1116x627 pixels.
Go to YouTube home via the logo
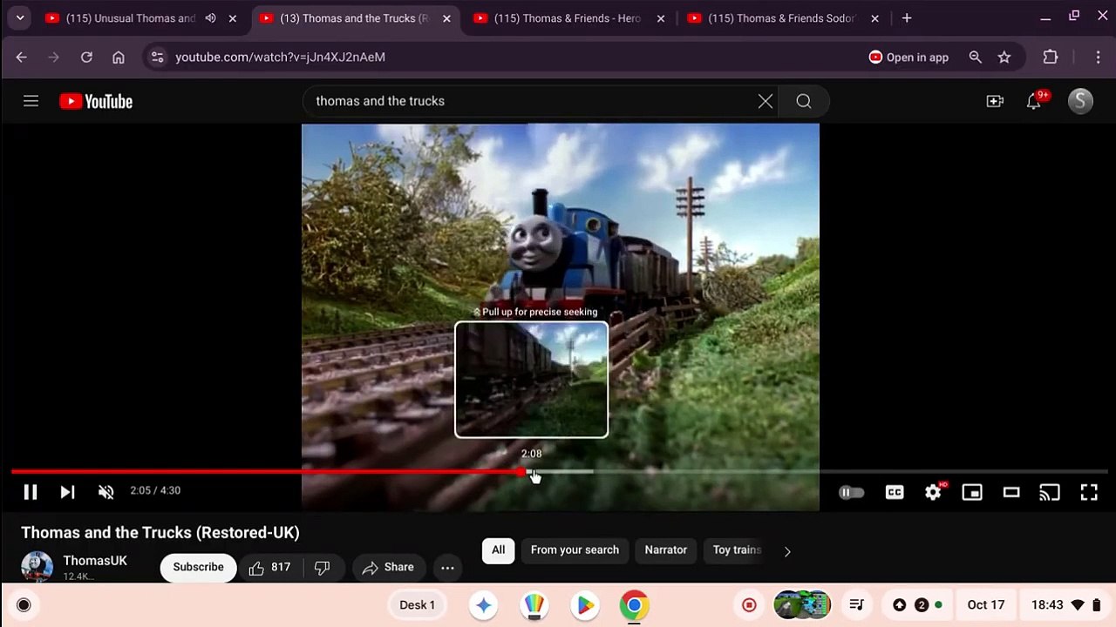[96, 102]
